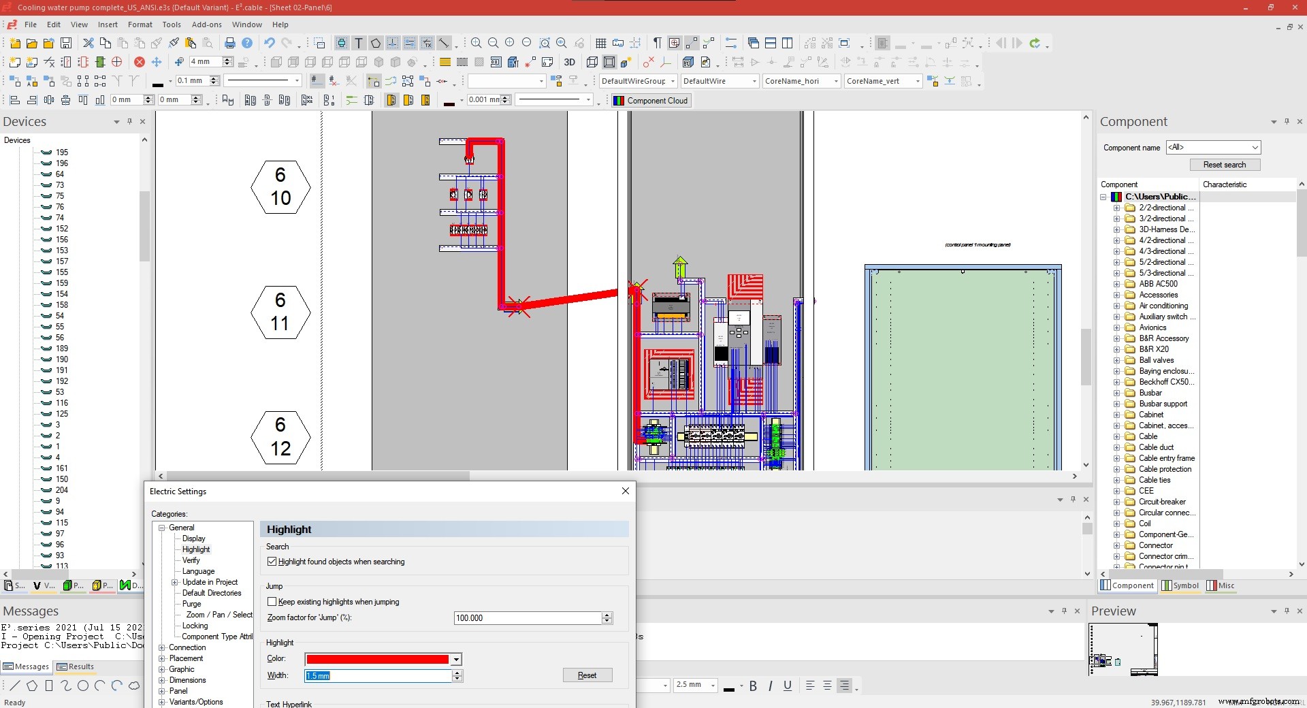Activate the 3D view tool
The image size is (1307, 708).
570,62
